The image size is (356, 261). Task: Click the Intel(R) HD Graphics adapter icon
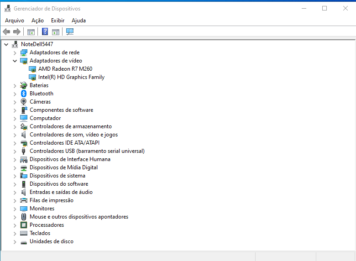coord(32,77)
